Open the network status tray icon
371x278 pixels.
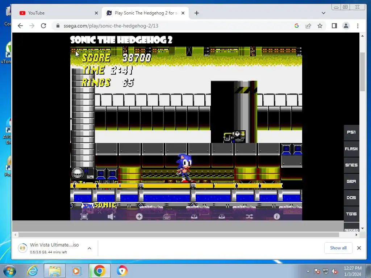click(x=326, y=271)
